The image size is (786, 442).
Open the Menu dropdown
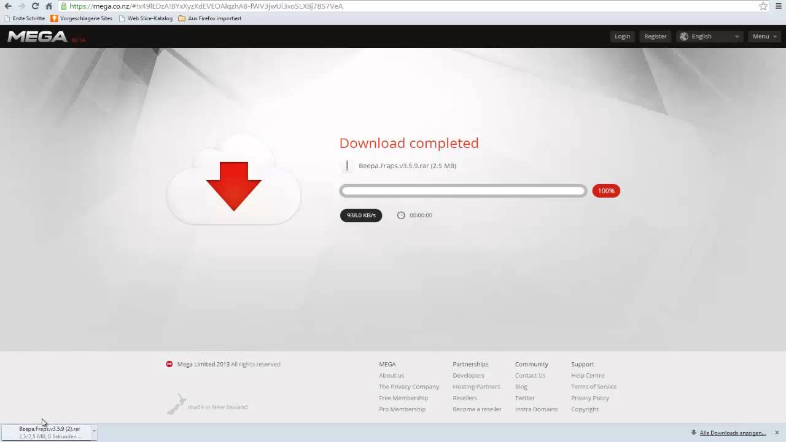pyautogui.click(x=764, y=36)
